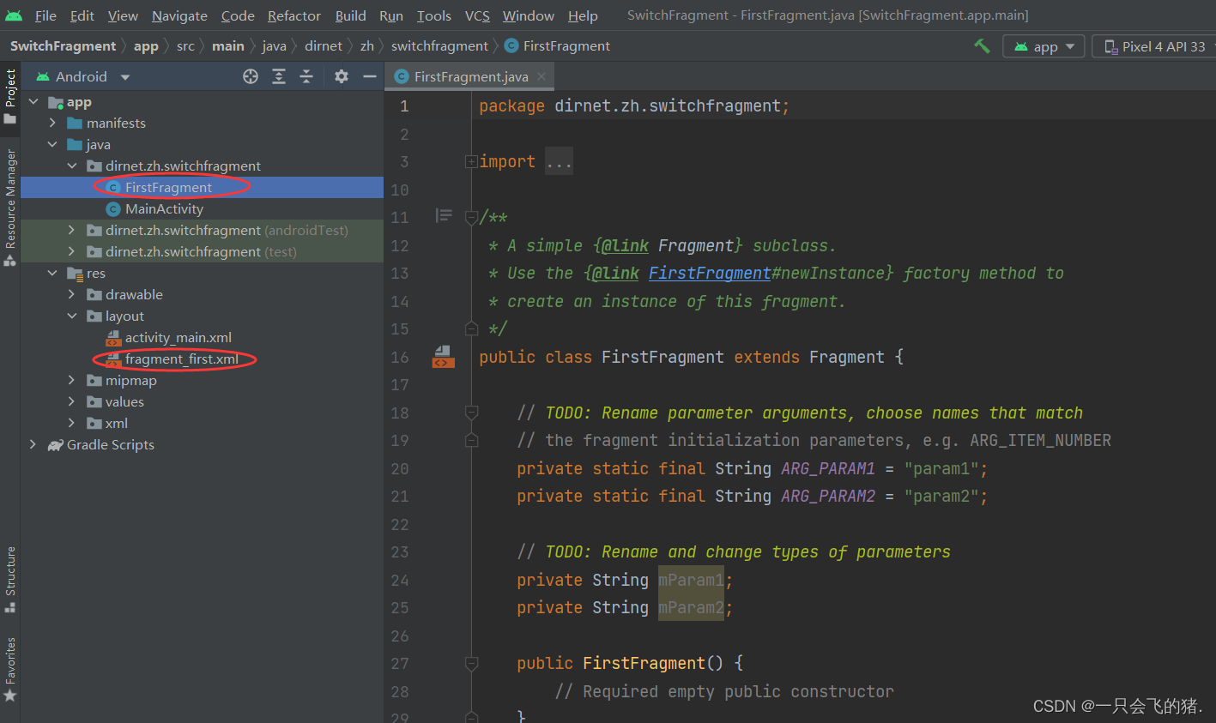
Task: Open the Build menu
Action: [350, 15]
